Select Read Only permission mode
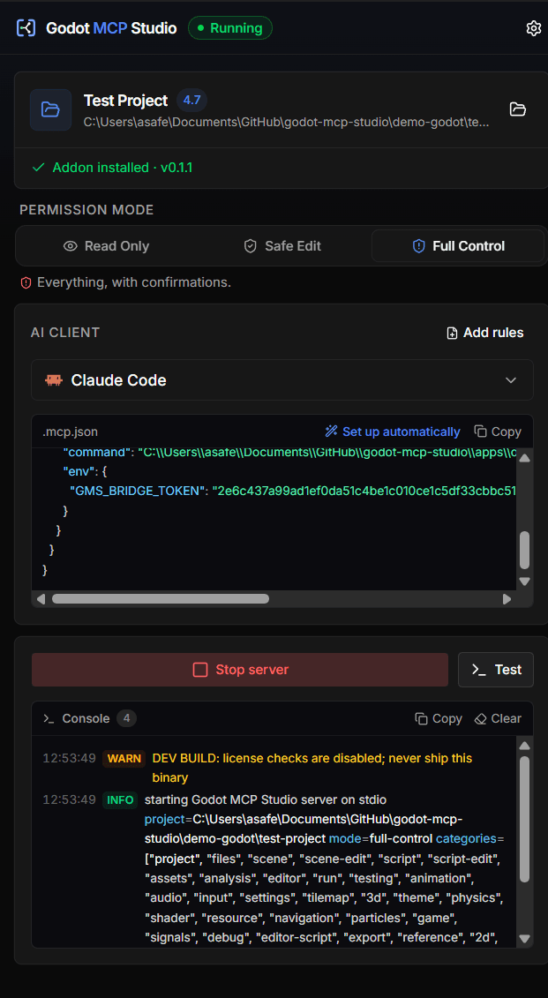The width and height of the screenshot is (548, 998). pyautogui.click(x=106, y=246)
